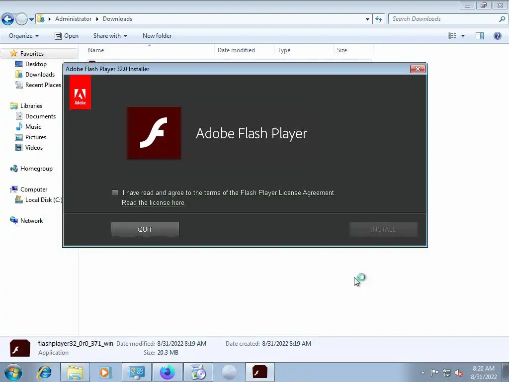Image resolution: width=509 pixels, height=382 pixels.
Task: Click the network tray icon
Action: click(447, 373)
